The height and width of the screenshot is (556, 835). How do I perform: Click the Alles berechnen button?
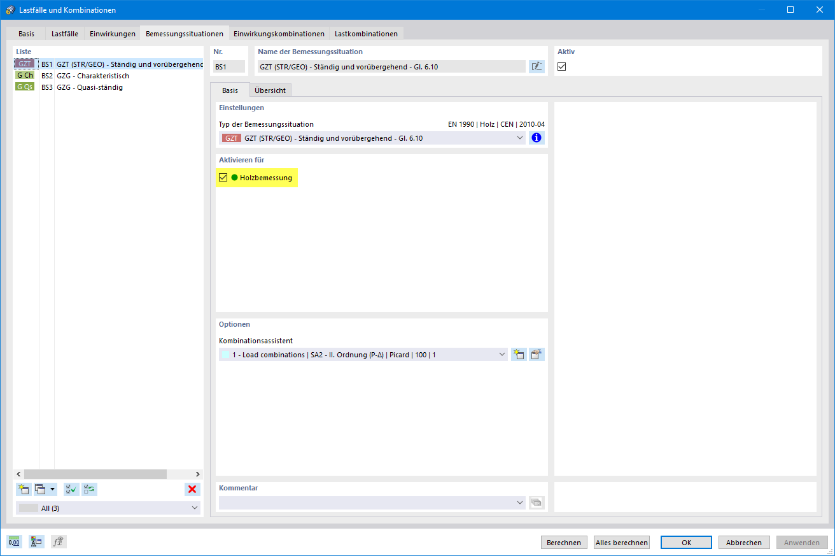click(622, 543)
